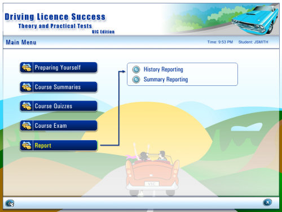The image size is (282, 212).
Task: Click the Student: JSMITH label
Action: pyautogui.click(x=253, y=42)
